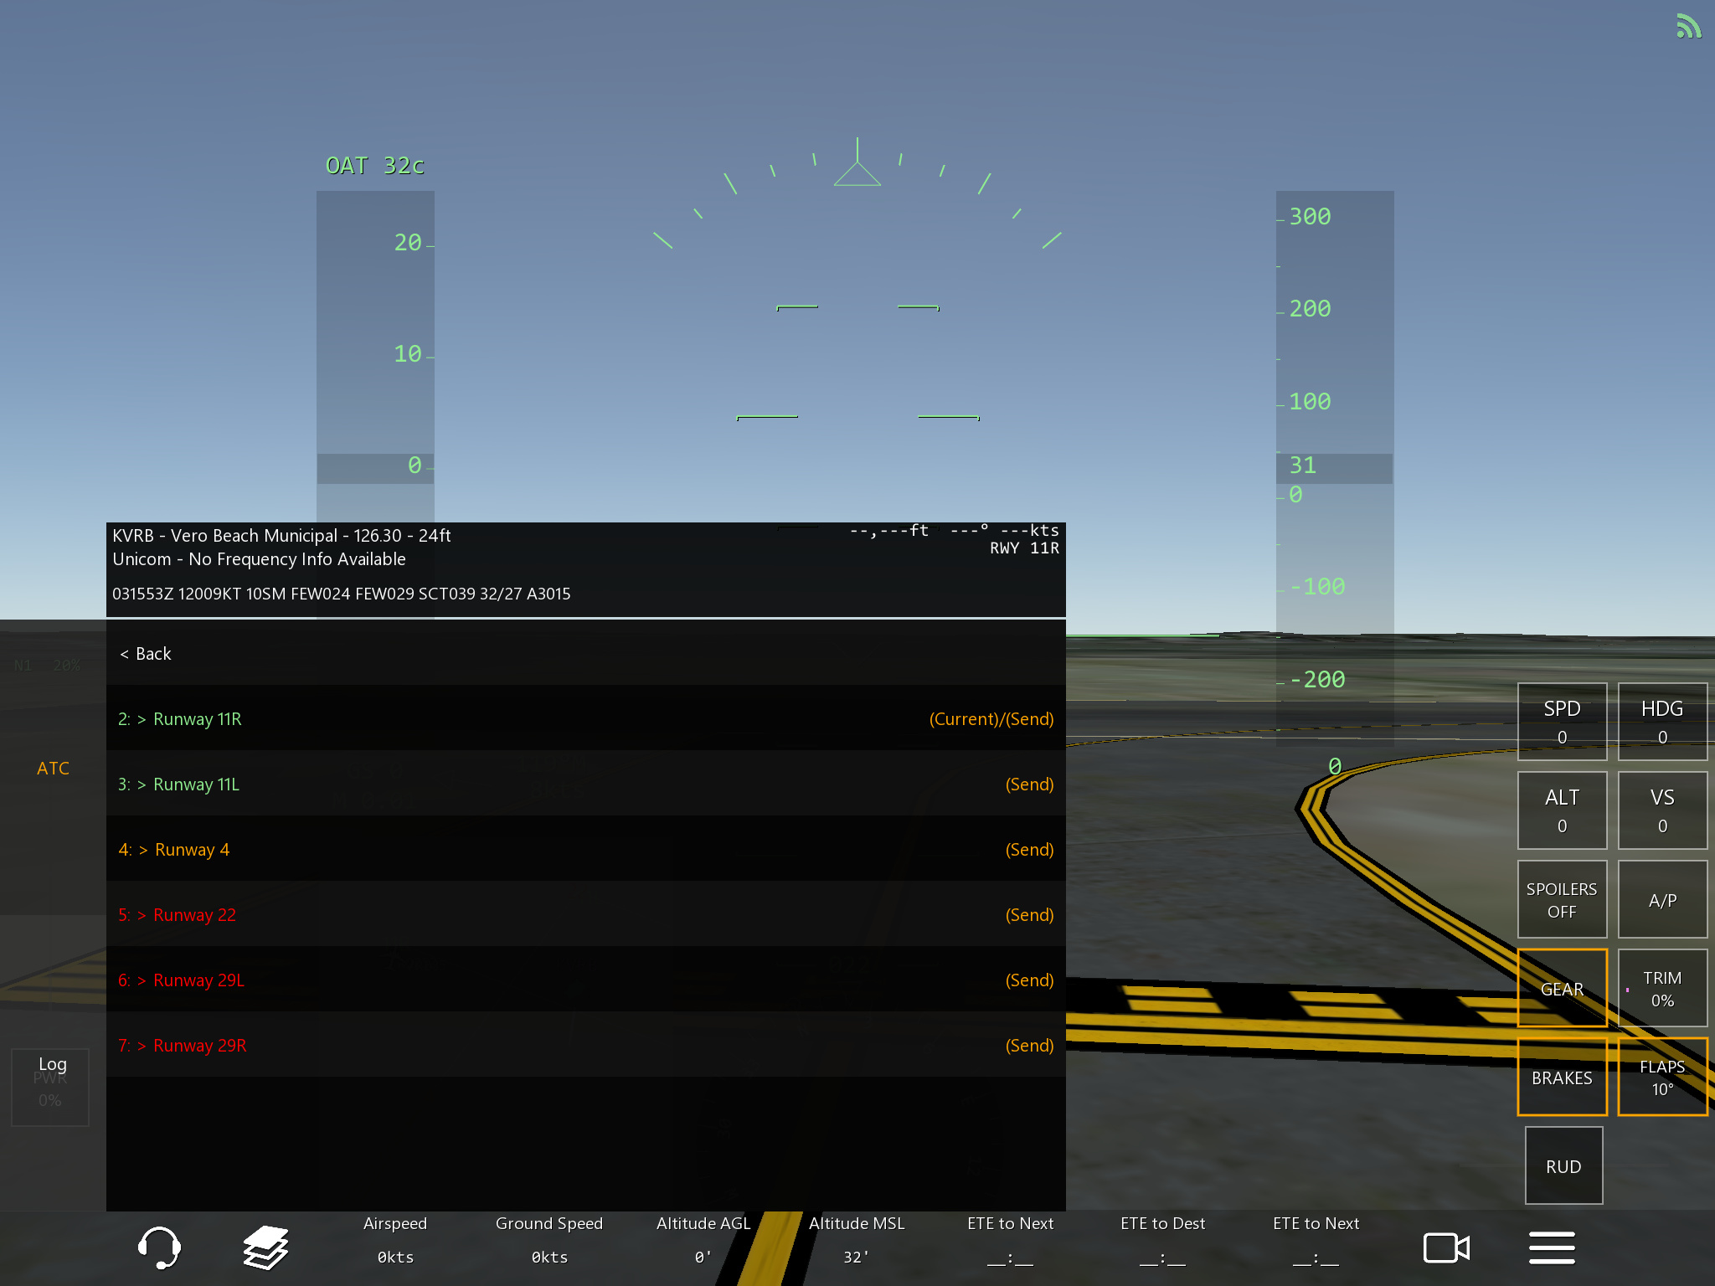Select Runway 22 menu entry
This screenshot has height=1286, width=1715.
coord(194,915)
